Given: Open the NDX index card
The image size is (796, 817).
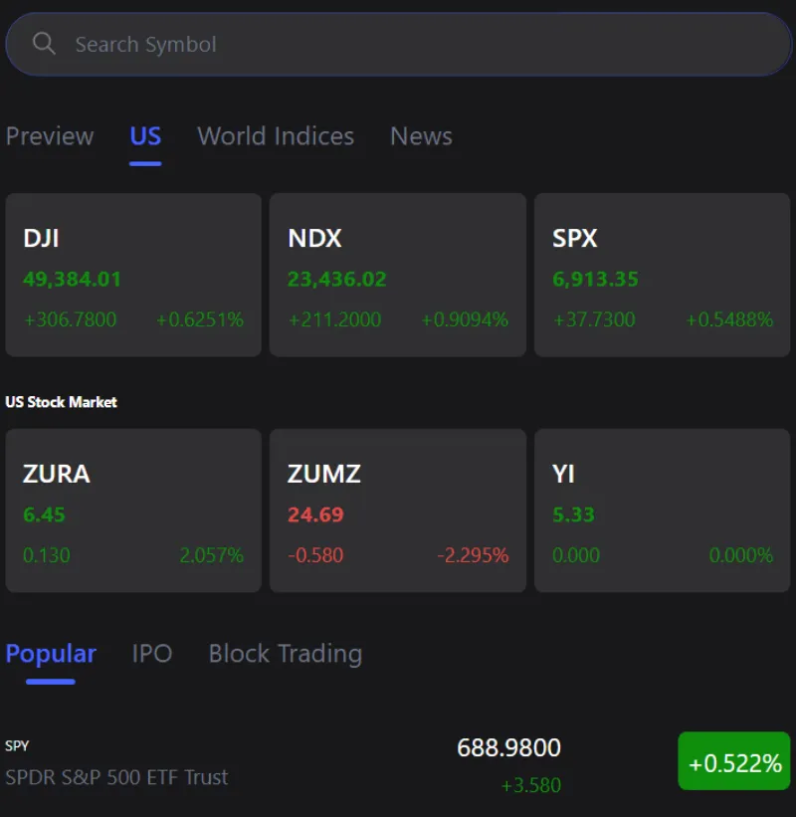Looking at the screenshot, I should click(398, 275).
